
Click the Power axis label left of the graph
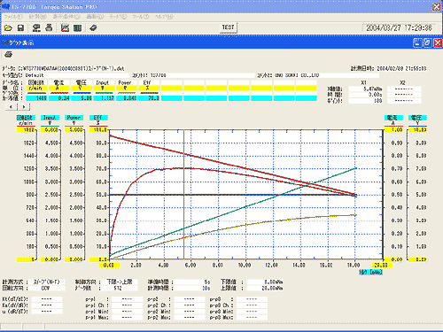pyautogui.click(x=74, y=118)
